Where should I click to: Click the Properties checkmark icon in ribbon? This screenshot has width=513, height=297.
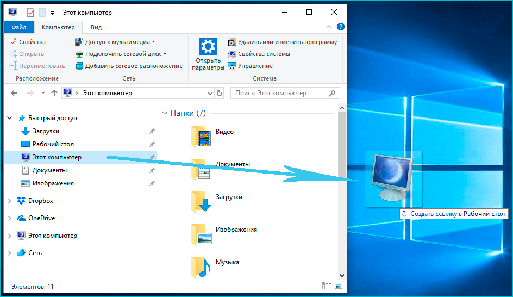coord(14,42)
